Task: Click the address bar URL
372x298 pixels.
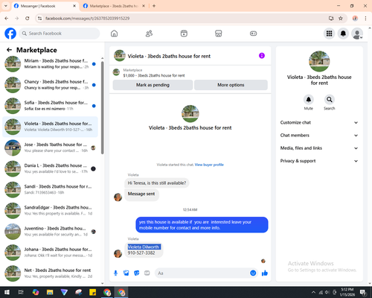Action: click(88, 19)
